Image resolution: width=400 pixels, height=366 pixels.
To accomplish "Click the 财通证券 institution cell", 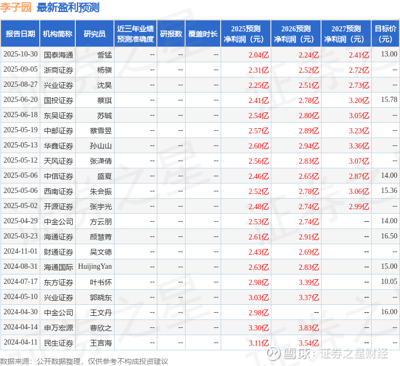I will click(x=59, y=252).
